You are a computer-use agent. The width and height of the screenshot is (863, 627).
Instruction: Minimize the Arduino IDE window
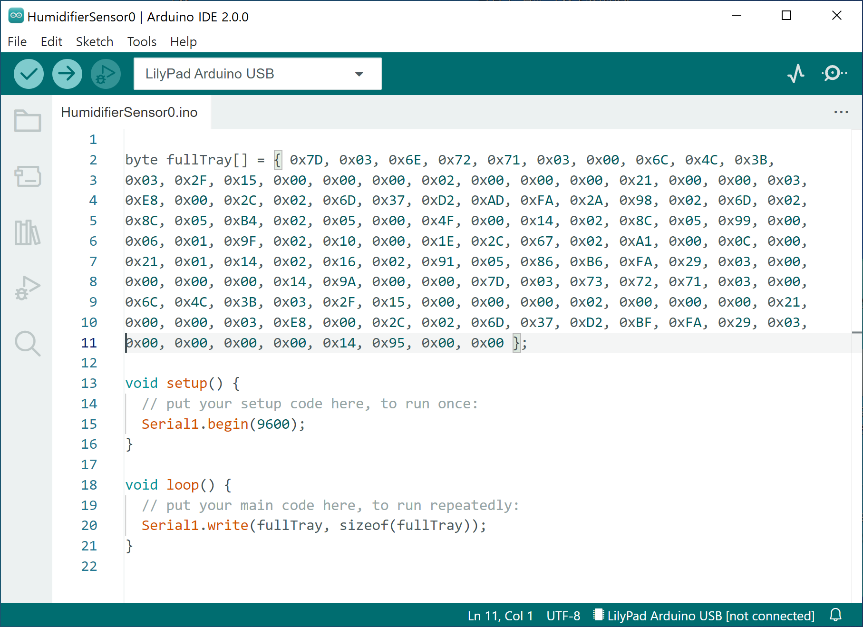[737, 16]
